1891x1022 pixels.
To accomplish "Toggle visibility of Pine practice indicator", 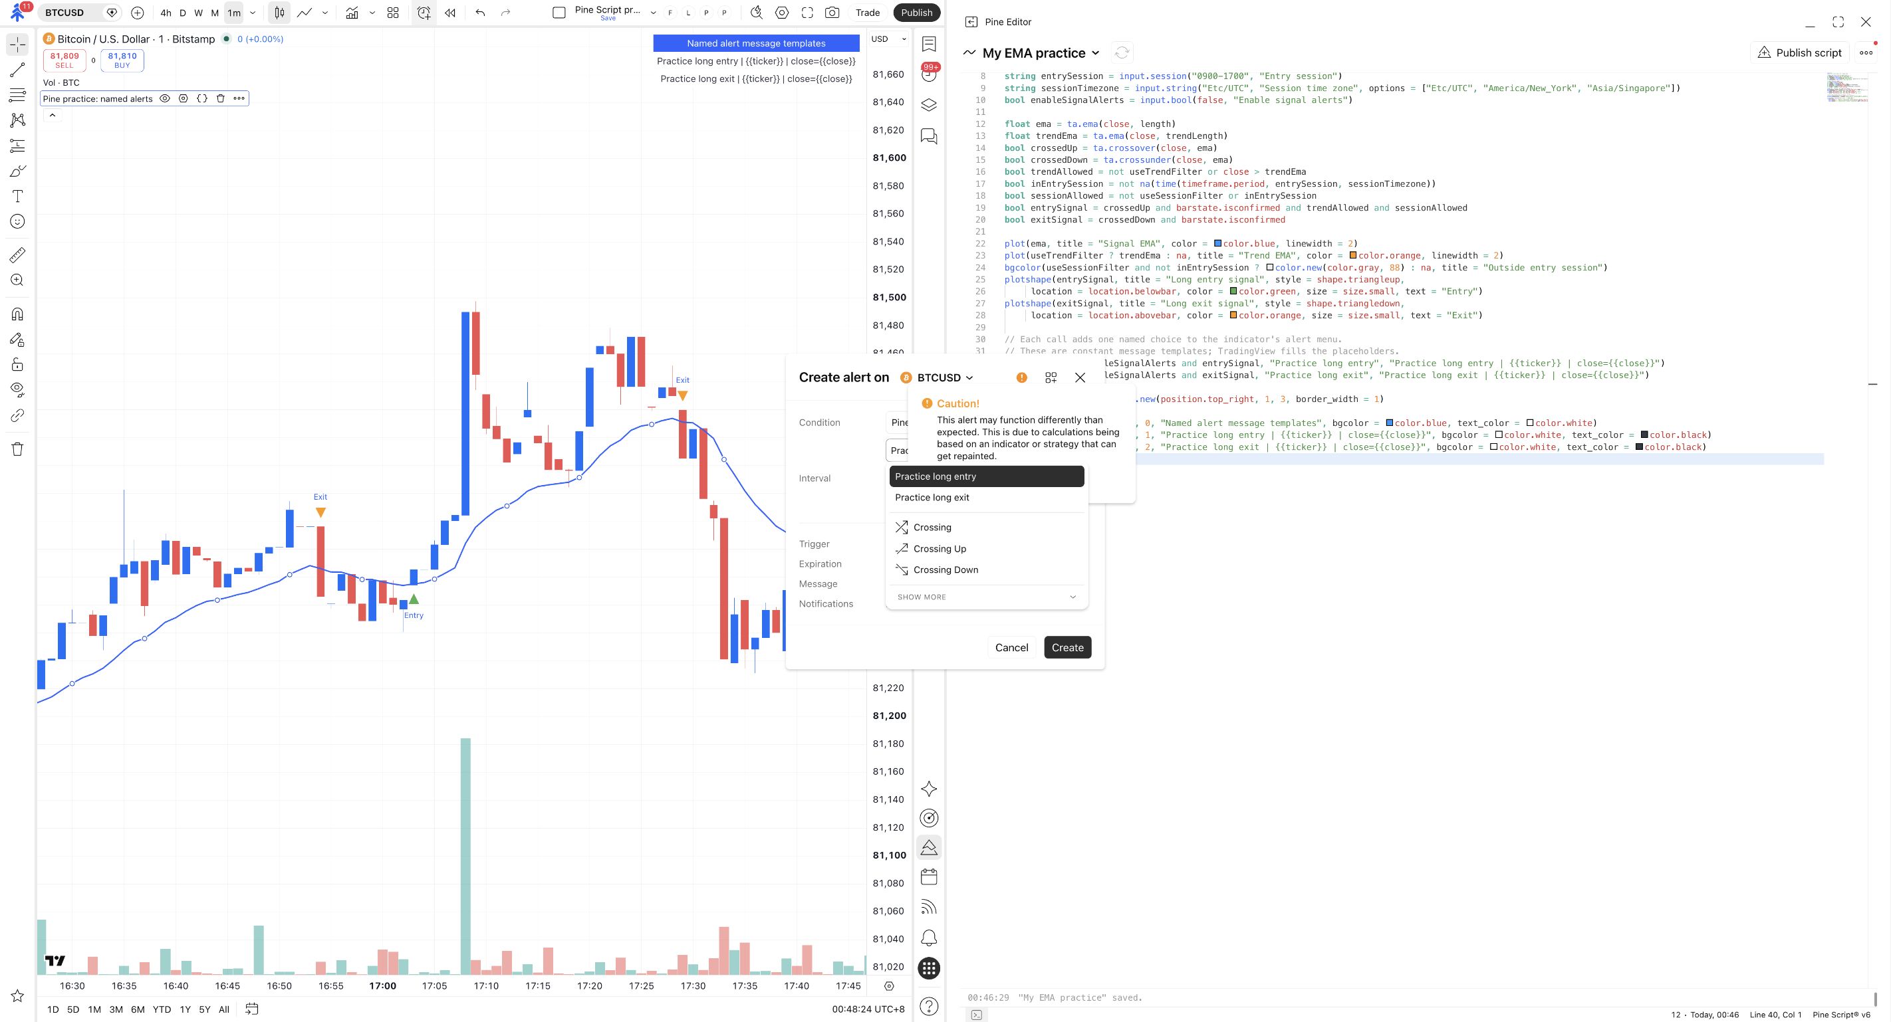I will click(x=165, y=98).
